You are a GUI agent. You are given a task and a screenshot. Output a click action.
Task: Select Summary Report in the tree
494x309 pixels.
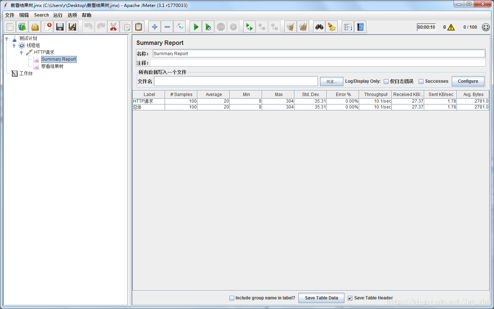(x=59, y=59)
